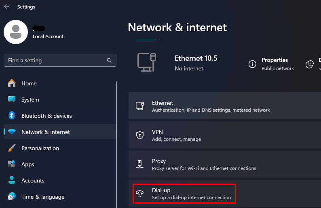Click the user profile avatar picture
The height and width of the screenshot is (208, 321).
[16, 32]
